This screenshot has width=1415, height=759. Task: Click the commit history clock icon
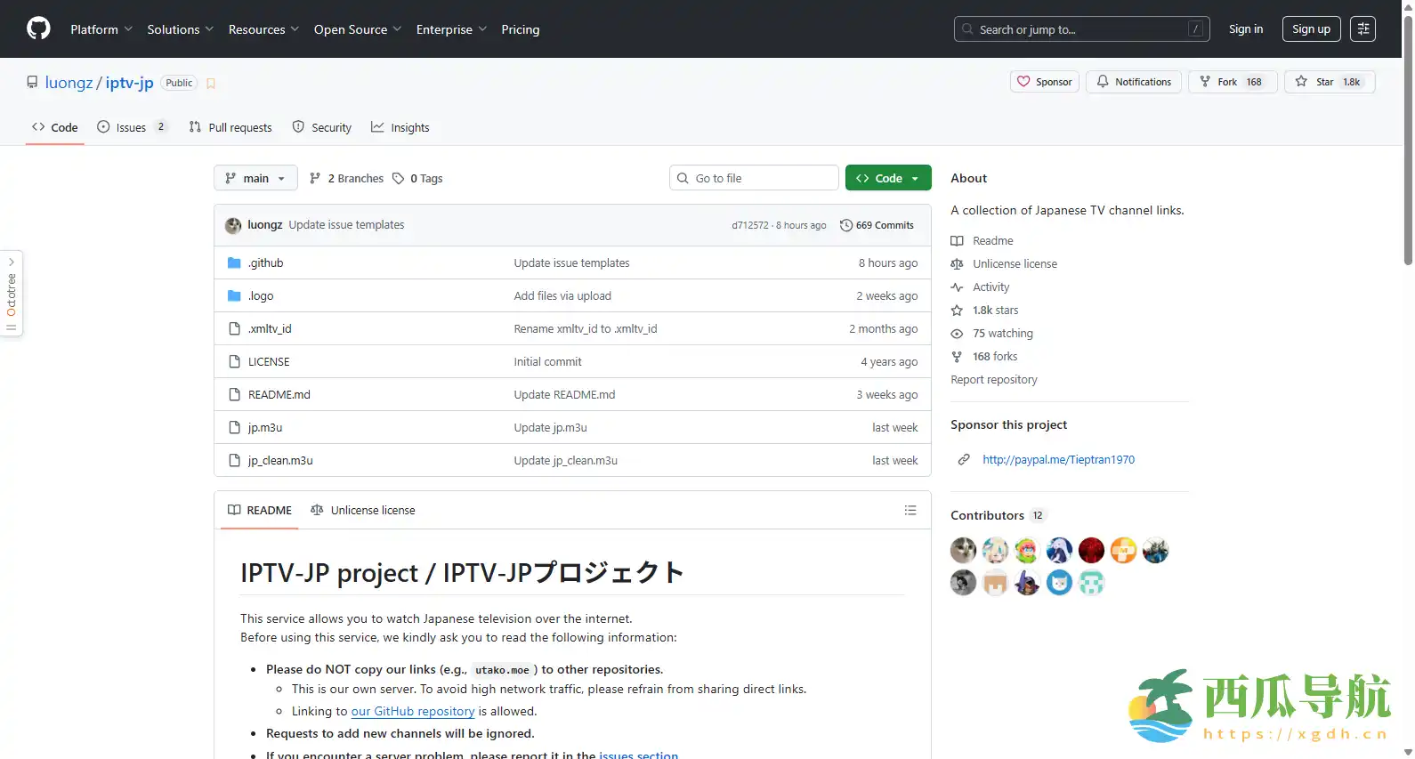coord(846,225)
